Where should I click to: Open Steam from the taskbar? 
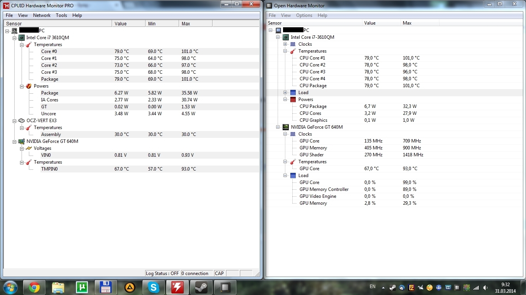(x=201, y=287)
